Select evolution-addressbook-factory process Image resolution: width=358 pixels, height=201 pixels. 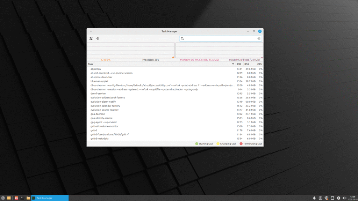(175, 98)
